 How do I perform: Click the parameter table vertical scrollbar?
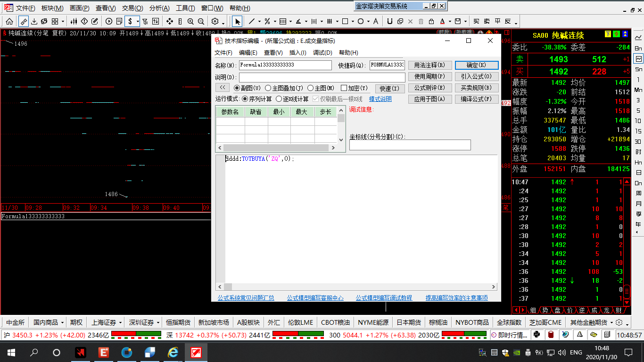(341, 125)
